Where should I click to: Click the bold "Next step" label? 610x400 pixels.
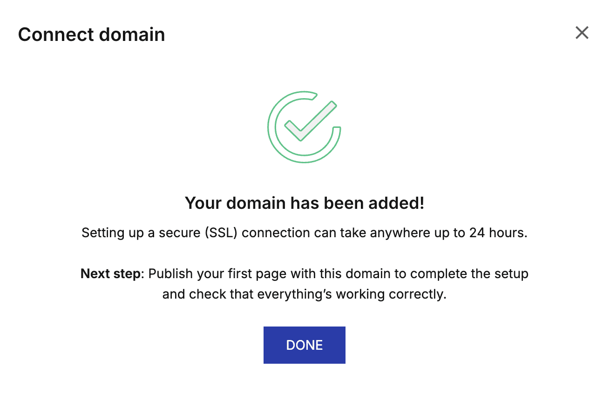coord(110,273)
